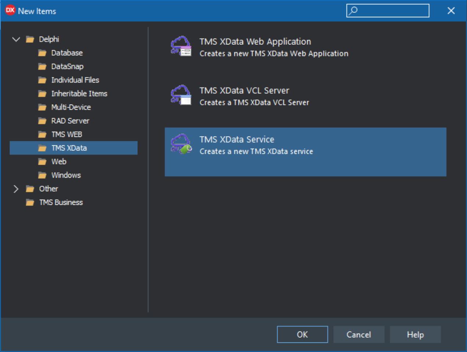The width and height of the screenshot is (467, 352).
Task: Select the TMS WEB category
Action: coord(67,134)
